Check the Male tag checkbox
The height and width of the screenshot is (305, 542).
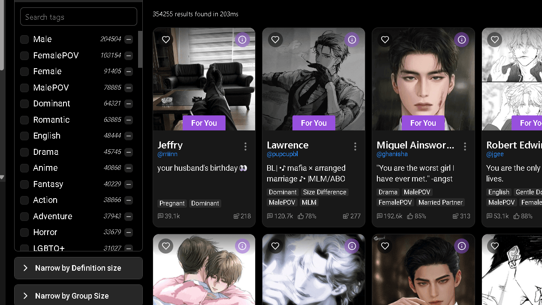pyautogui.click(x=24, y=39)
